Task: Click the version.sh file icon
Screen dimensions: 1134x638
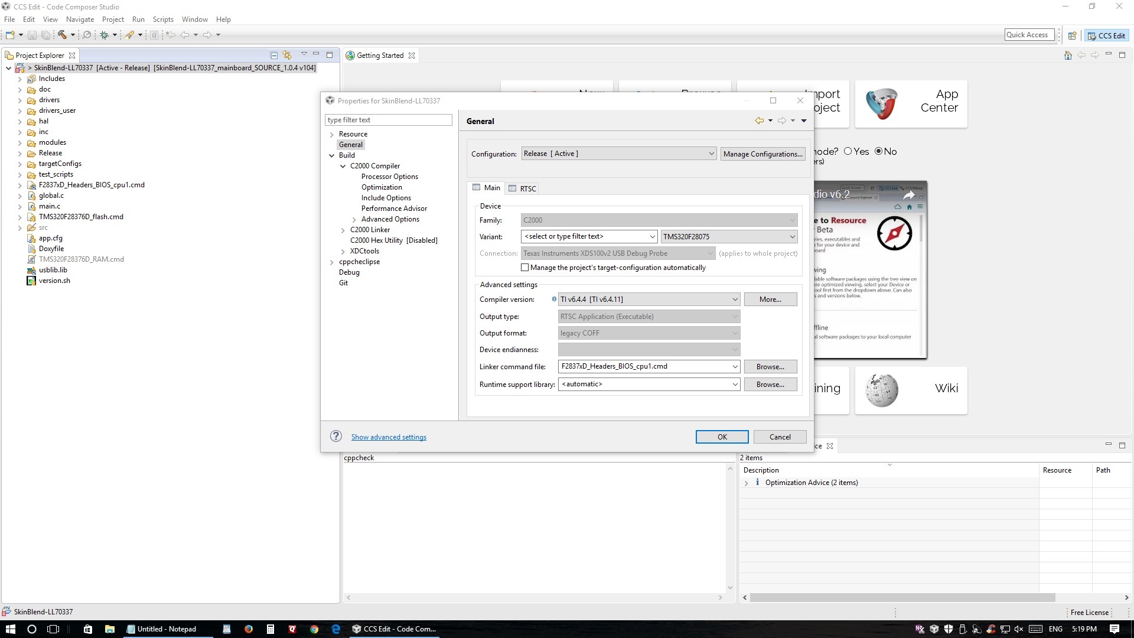Action: click(x=31, y=281)
